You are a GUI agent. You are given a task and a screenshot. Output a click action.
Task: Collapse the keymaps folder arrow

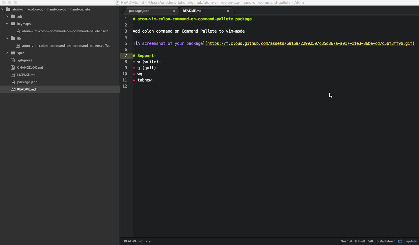click(7, 24)
